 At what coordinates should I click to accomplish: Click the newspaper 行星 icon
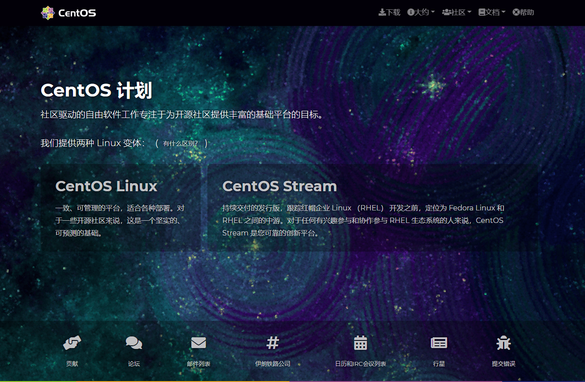439,343
